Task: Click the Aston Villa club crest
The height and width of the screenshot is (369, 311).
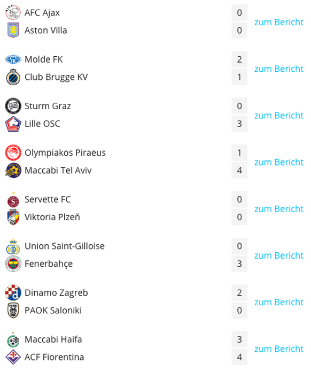Action: (x=13, y=30)
